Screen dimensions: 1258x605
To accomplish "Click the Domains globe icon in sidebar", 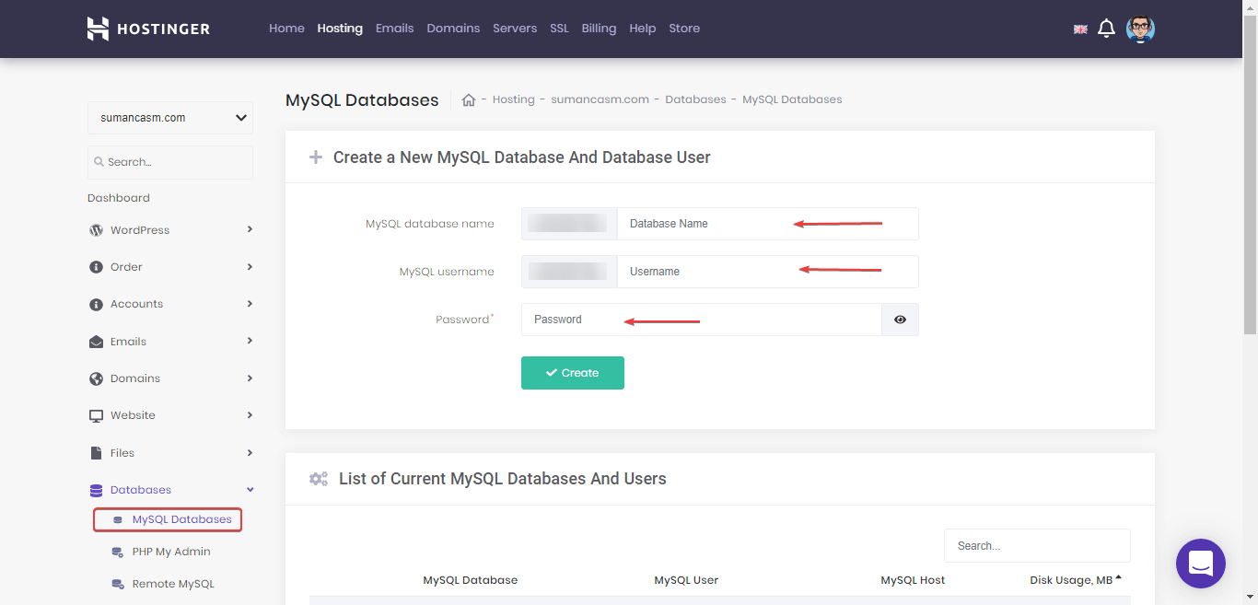I will coord(96,378).
